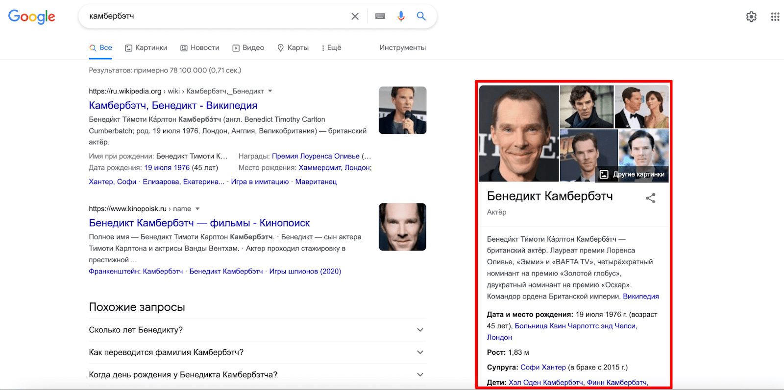Click Wikipedia URL breadcrumb text
784x390 pixels.
coord(176,91)
